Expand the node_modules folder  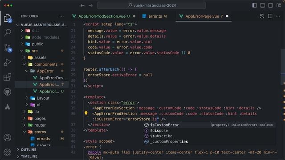(x=42, y=37)
